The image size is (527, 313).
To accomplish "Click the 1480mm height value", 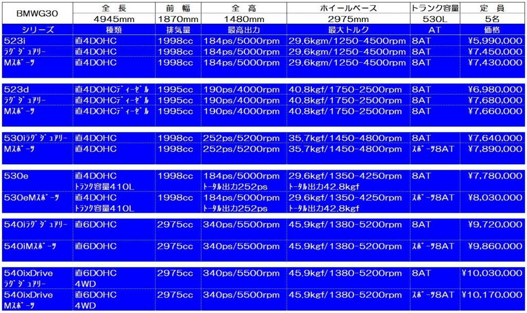I will coord(244,19).
